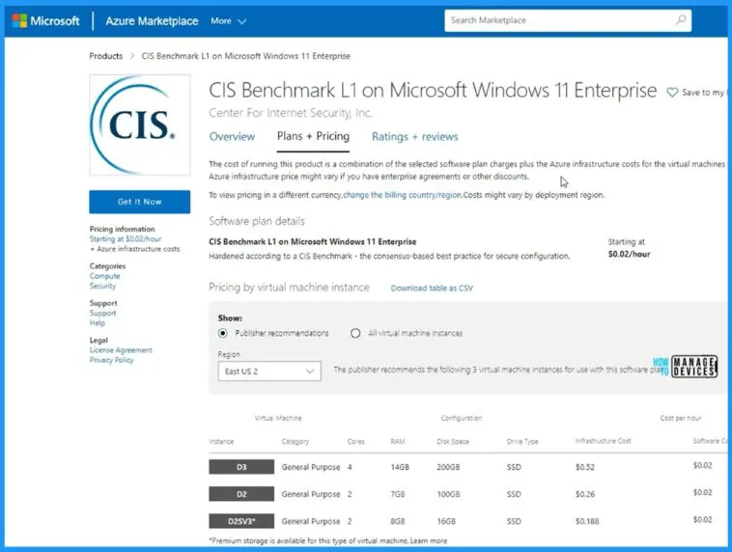Screen dimensions: 732x552
Task: Open Starting at $0.02/hour pricing link
Action: 126,239
